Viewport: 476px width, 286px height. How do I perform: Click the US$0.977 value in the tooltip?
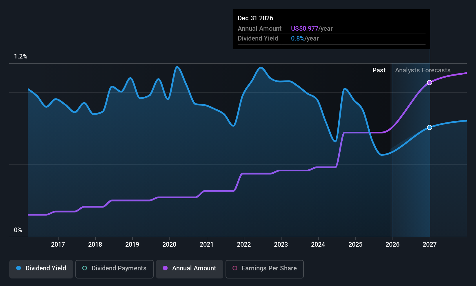[x=304, y=29]
